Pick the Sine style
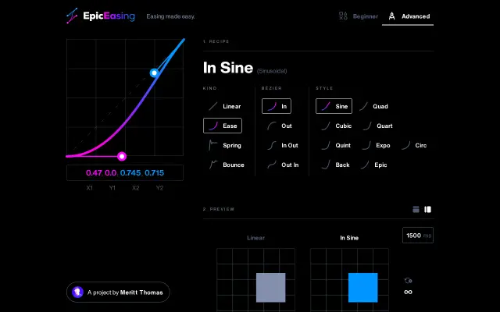The width and height of the screenshot is (500, 312). [334, 106]
